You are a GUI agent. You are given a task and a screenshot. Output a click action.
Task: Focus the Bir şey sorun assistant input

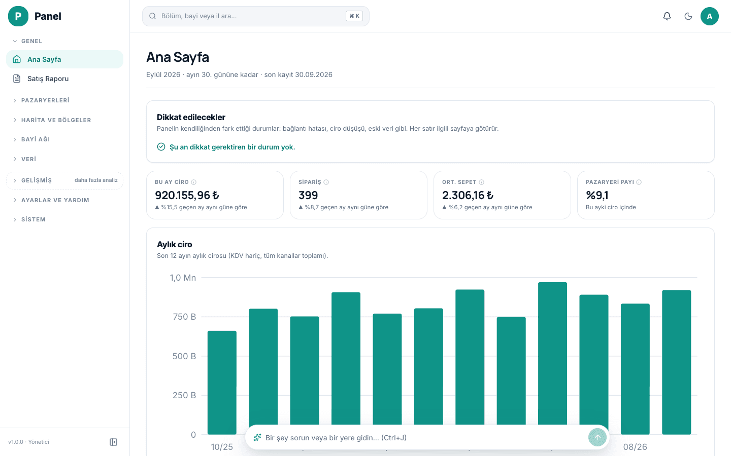[x=425, y=437]
